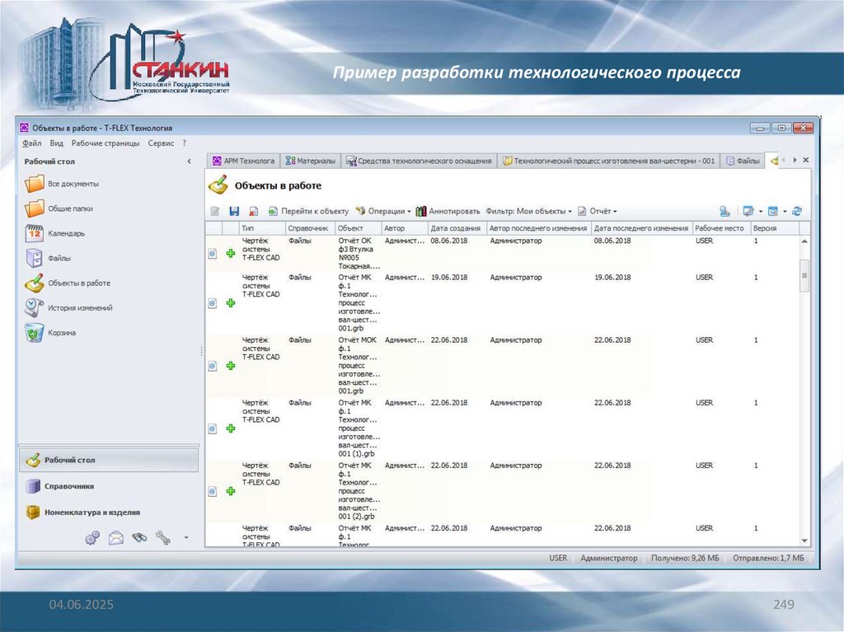This screenshot has width=844, height=632.
Task: Click green plus on first row
Action: click(x=231, y=254)
